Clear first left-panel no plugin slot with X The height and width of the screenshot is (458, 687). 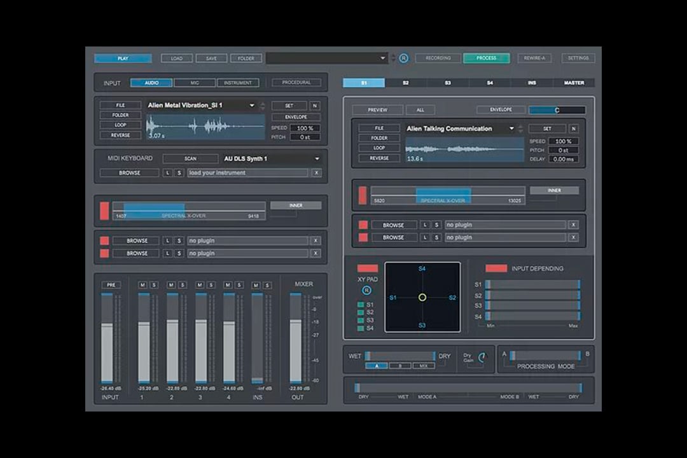316,240
